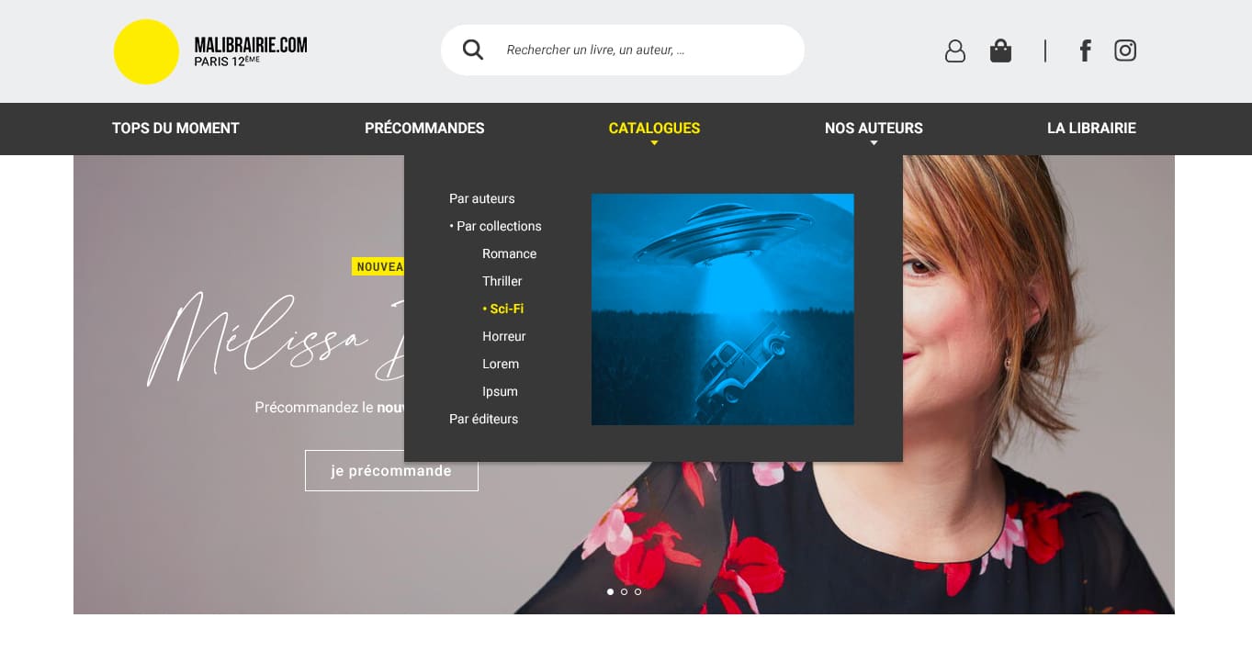Viewport: 1252px width, 663px height.
Task: Open the shopping bag cart icon
Action: tap(1000, 51)
